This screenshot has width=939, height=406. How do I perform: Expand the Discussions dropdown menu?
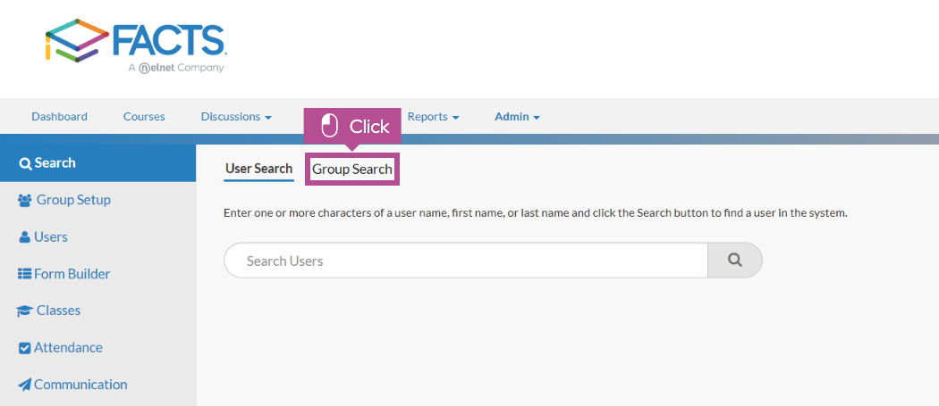[236, 117]
